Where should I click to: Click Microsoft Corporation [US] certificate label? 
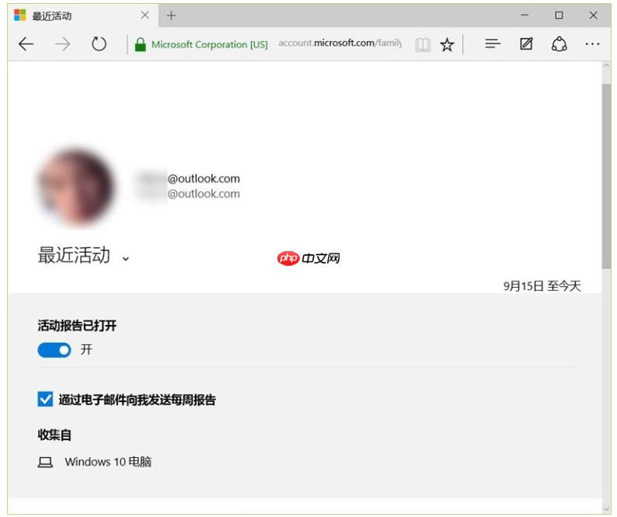pyautogui.click(x=209, y=44)
